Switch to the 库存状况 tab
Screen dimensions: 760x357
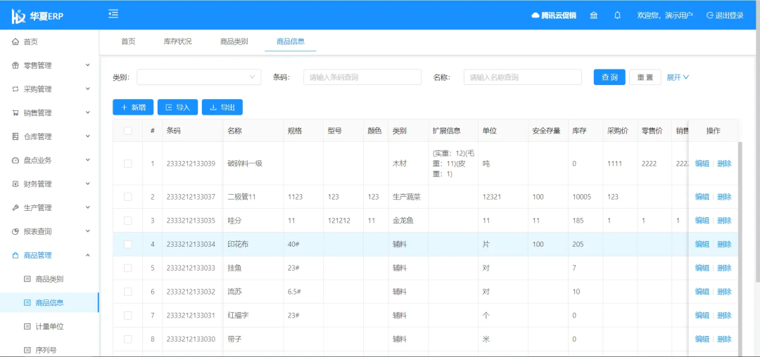[x=178, y=41]
